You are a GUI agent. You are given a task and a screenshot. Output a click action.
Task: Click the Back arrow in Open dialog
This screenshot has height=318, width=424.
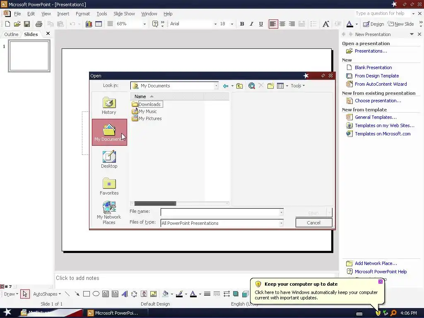click(x=226, y=86)
